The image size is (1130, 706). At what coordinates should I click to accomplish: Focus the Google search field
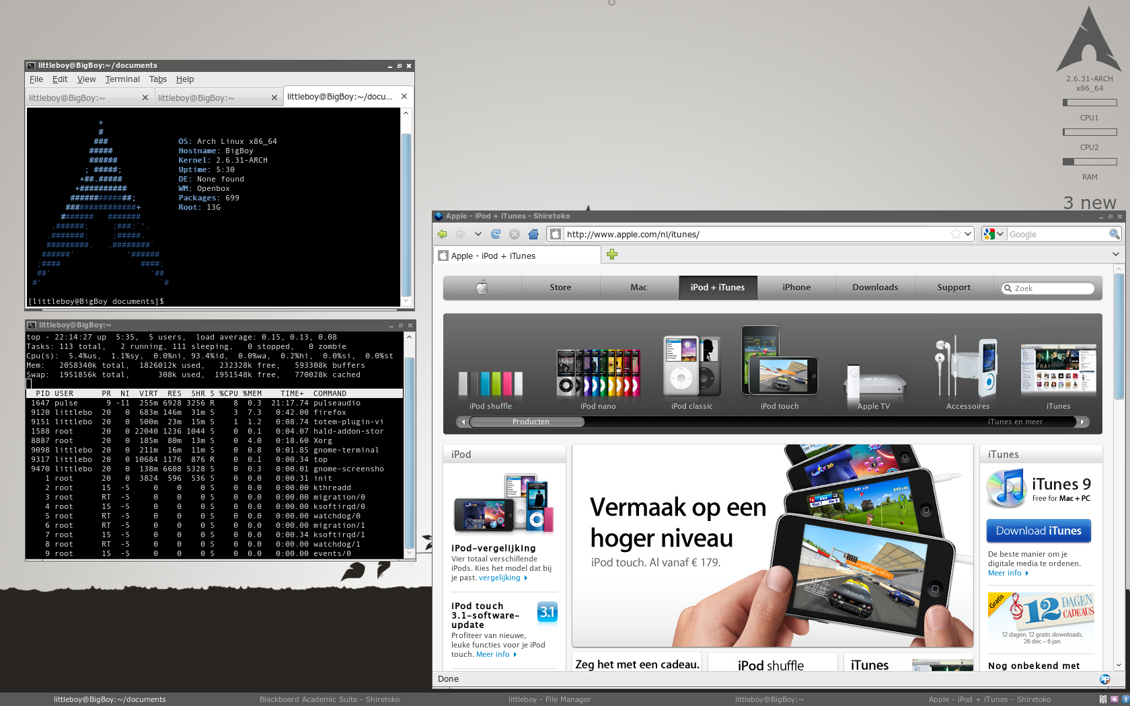point(1057,234)
